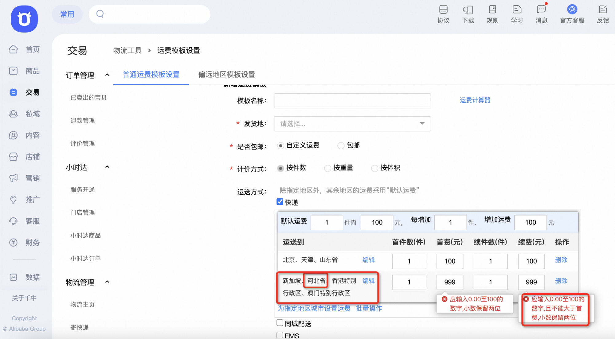
Task: Select 包邮 free shipping radio option
Action: 341,146
